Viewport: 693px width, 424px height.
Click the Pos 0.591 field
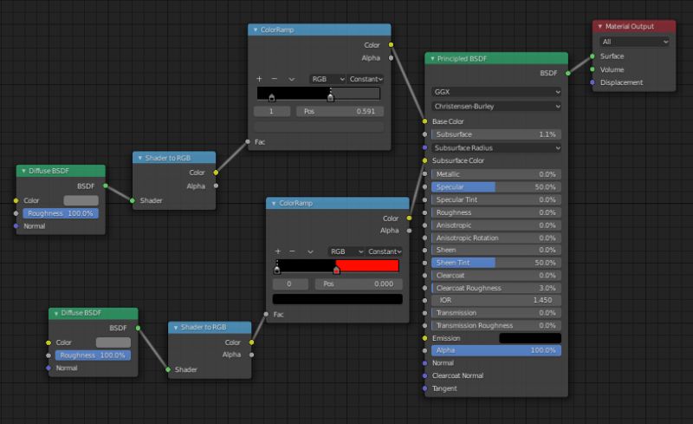[340, 111]
